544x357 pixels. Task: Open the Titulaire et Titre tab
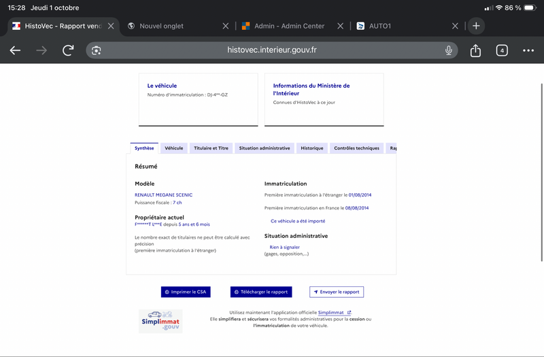pos(211,148)
